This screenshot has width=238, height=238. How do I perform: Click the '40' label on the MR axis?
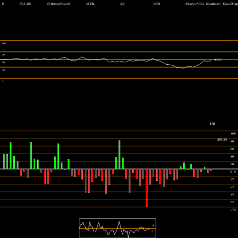232,157
